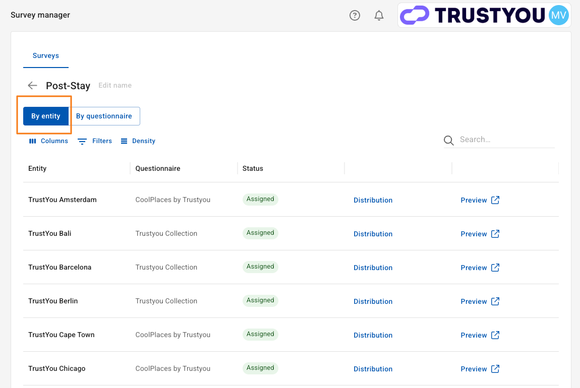Switch to By questionnaire view
Screen dimensions: 580x388
coord(104,116)
